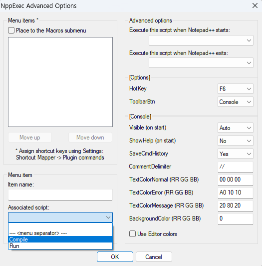Image resolution: width=262 pixels, height=266 pixels.
Task: Edit the TextColorError value A0 10 10
Action: (236, 193)
